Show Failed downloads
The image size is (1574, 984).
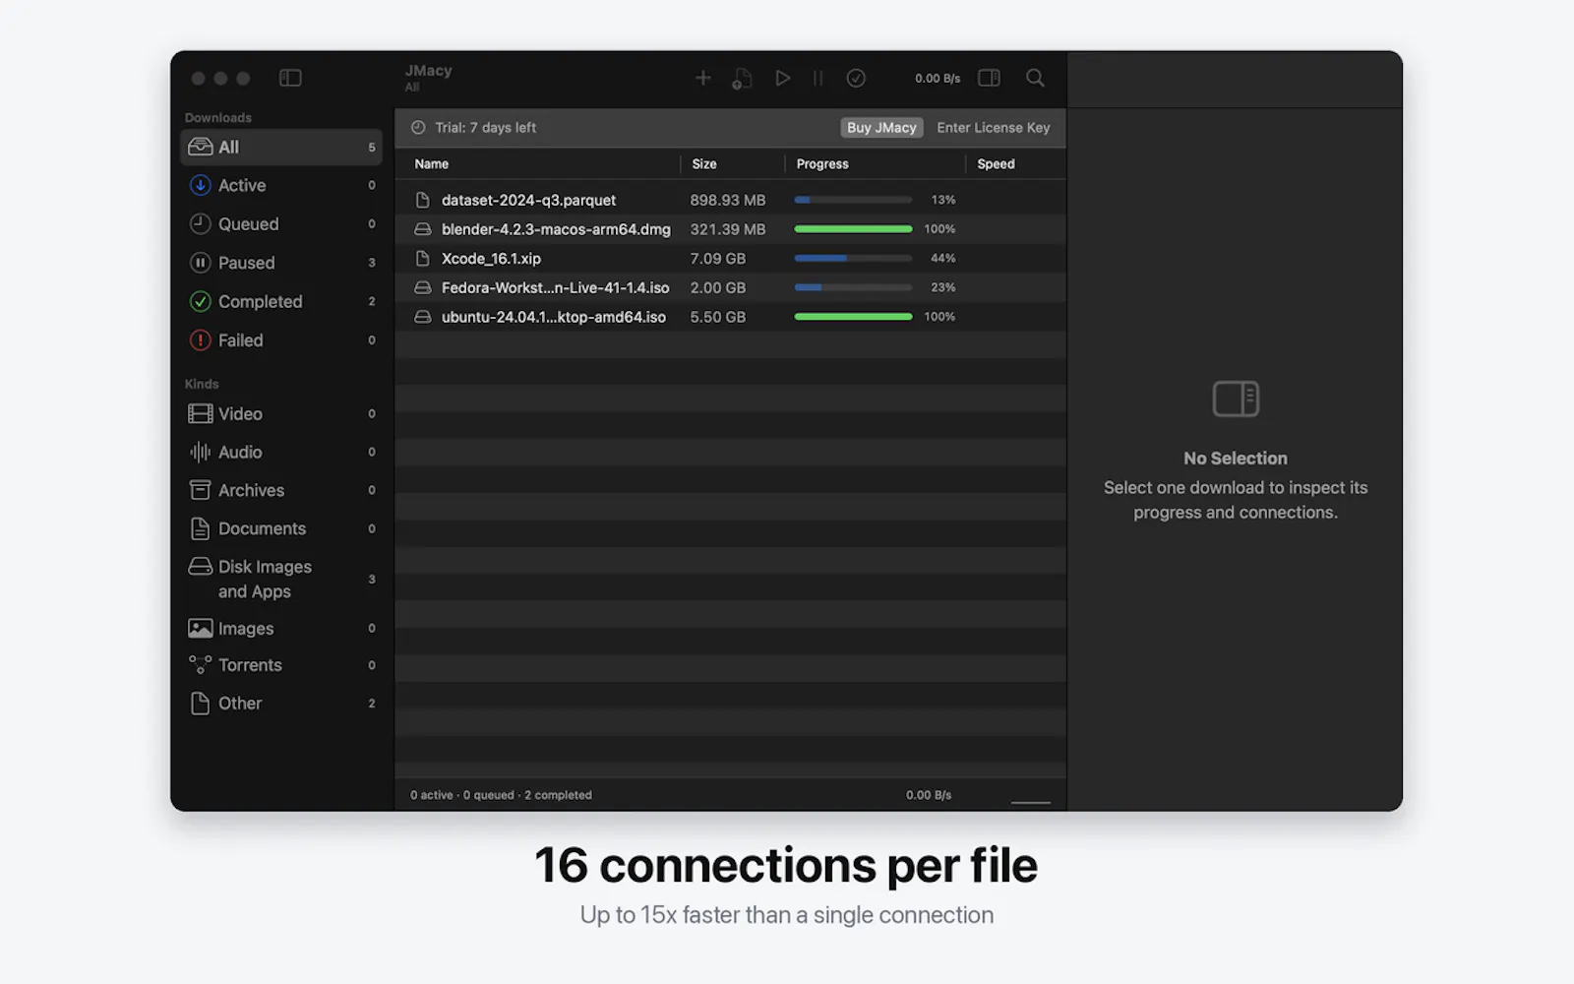point(281,340)
